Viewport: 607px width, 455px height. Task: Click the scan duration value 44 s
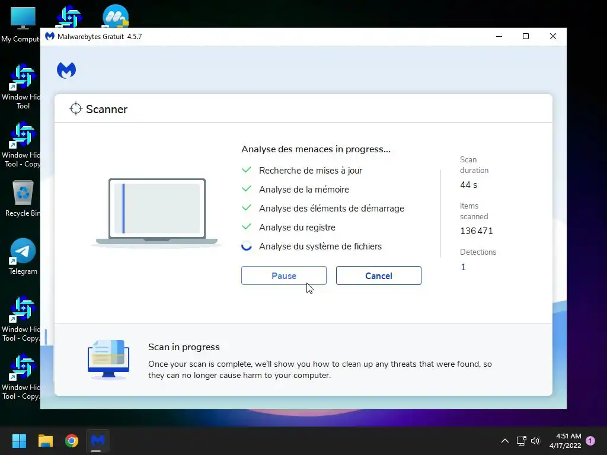click(468, 185)
